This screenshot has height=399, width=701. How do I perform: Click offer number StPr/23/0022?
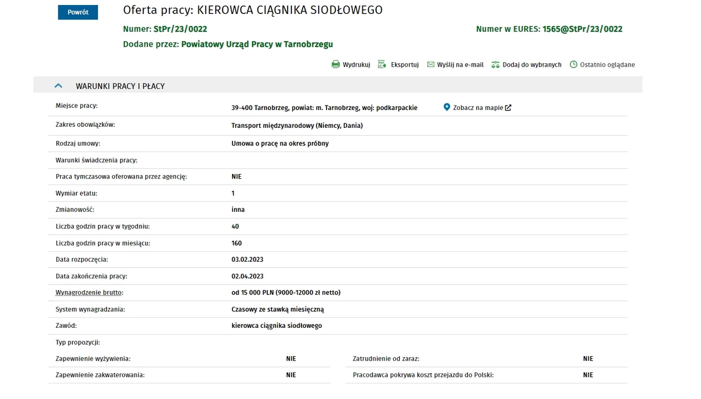pyautogui.click(x=180, y=29)
